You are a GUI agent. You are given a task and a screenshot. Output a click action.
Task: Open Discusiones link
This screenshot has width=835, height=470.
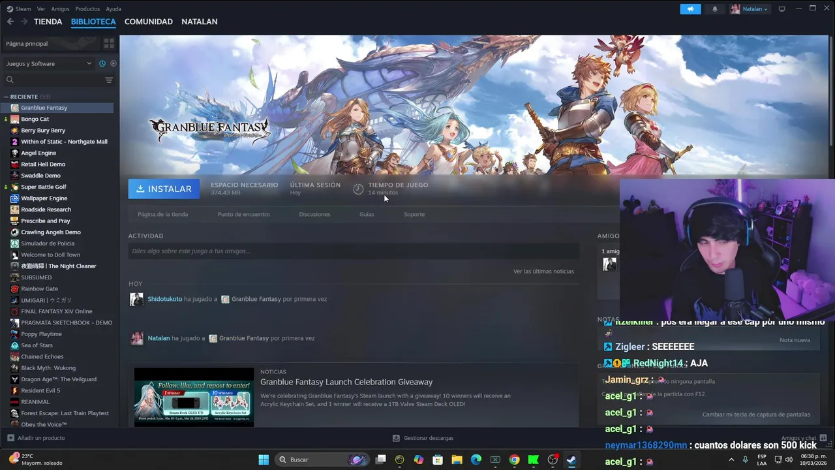pyautogui.click(x=314, y=214)
